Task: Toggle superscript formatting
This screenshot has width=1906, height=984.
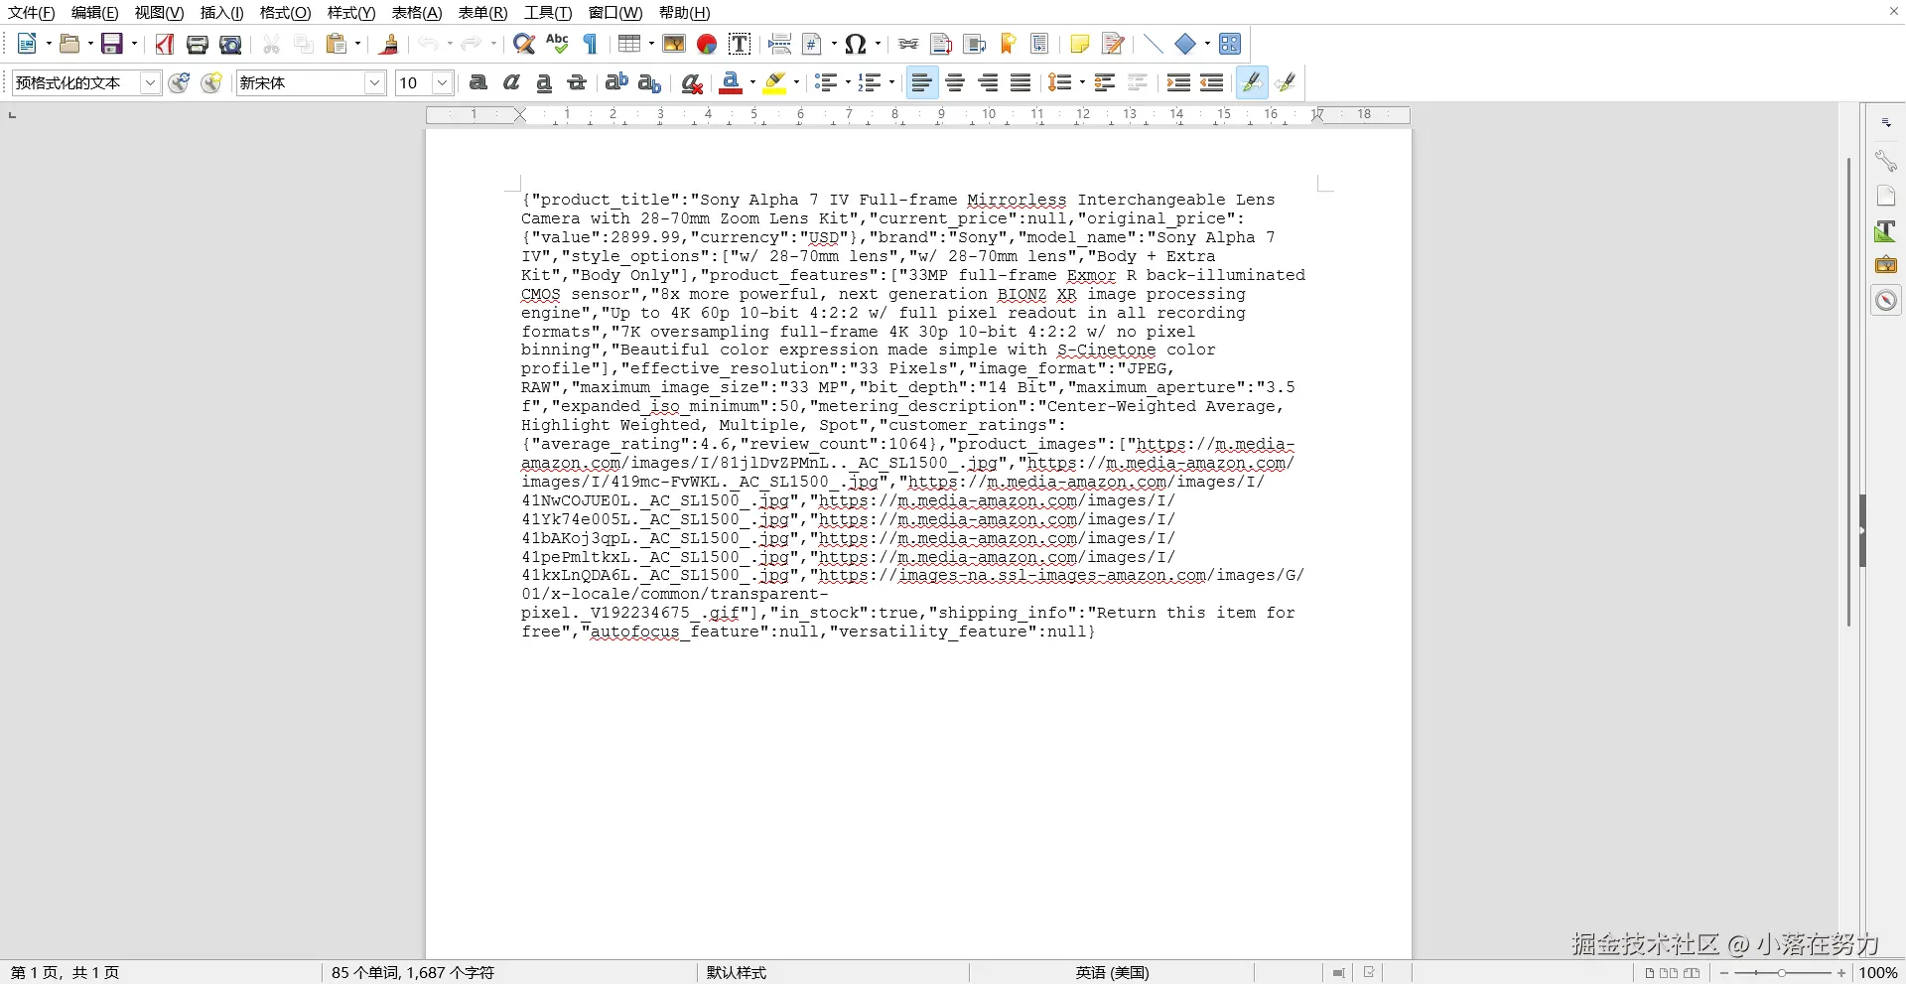Action: click(616, 83)
